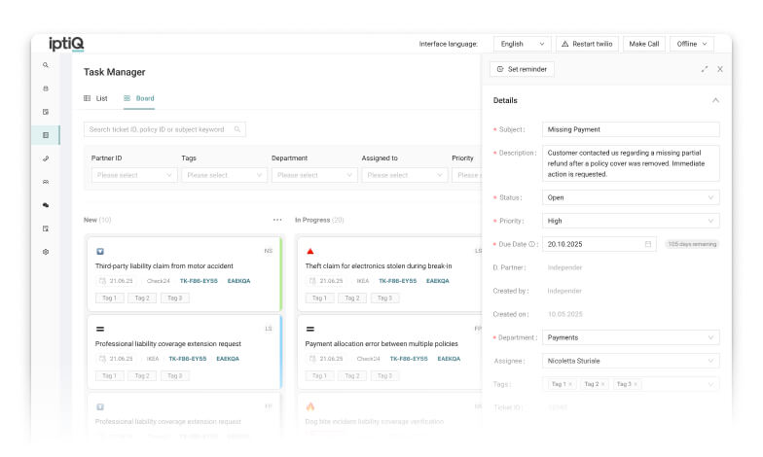Open the users group sidebar icon
The image size is (763, 457).
pyautogui.click(x=46, y=182)
